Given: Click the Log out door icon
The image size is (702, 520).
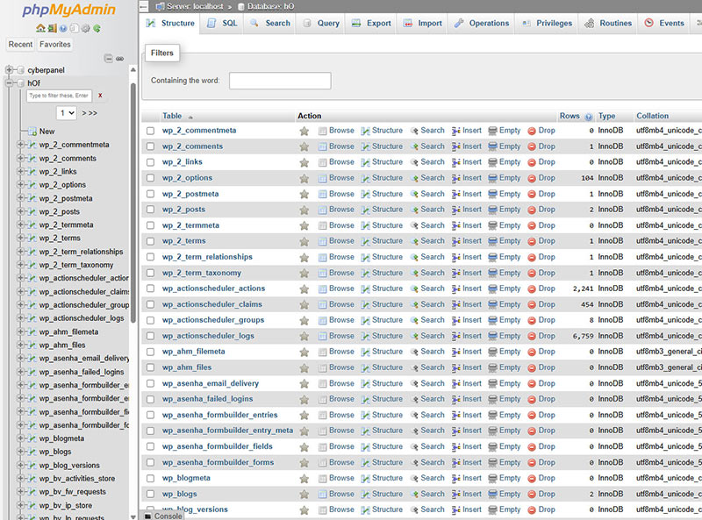Looking at the screenshot, I should [52, 28].
